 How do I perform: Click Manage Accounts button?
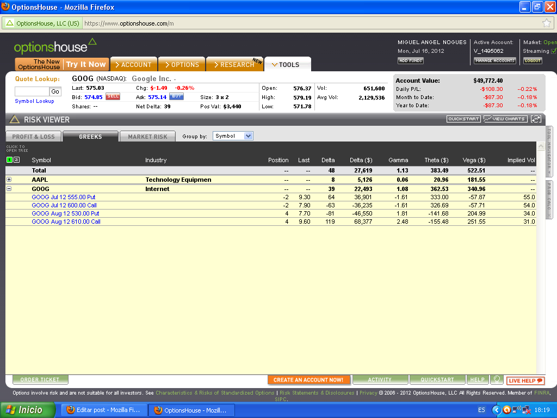[494, 61]
